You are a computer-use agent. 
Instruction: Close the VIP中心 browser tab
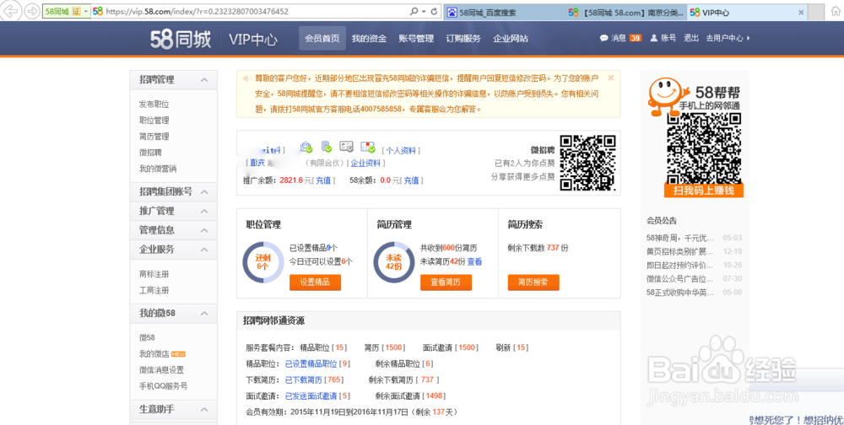[x=801, y=12]
